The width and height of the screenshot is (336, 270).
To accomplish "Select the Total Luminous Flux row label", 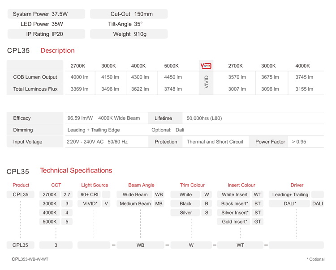I will 35,89.
